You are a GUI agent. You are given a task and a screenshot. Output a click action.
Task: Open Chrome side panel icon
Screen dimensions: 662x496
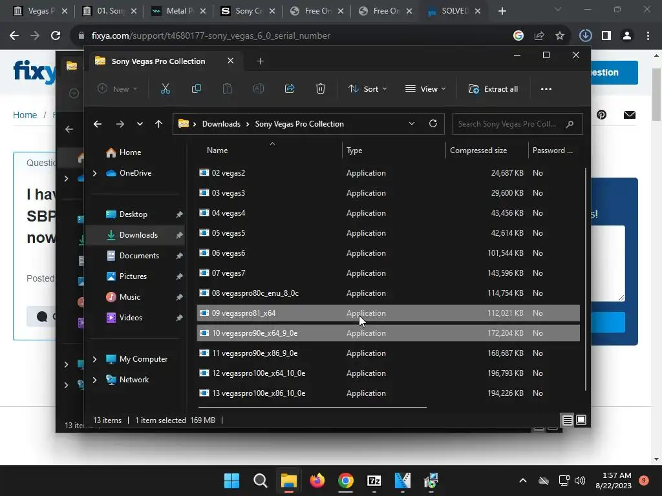point(606,36)
